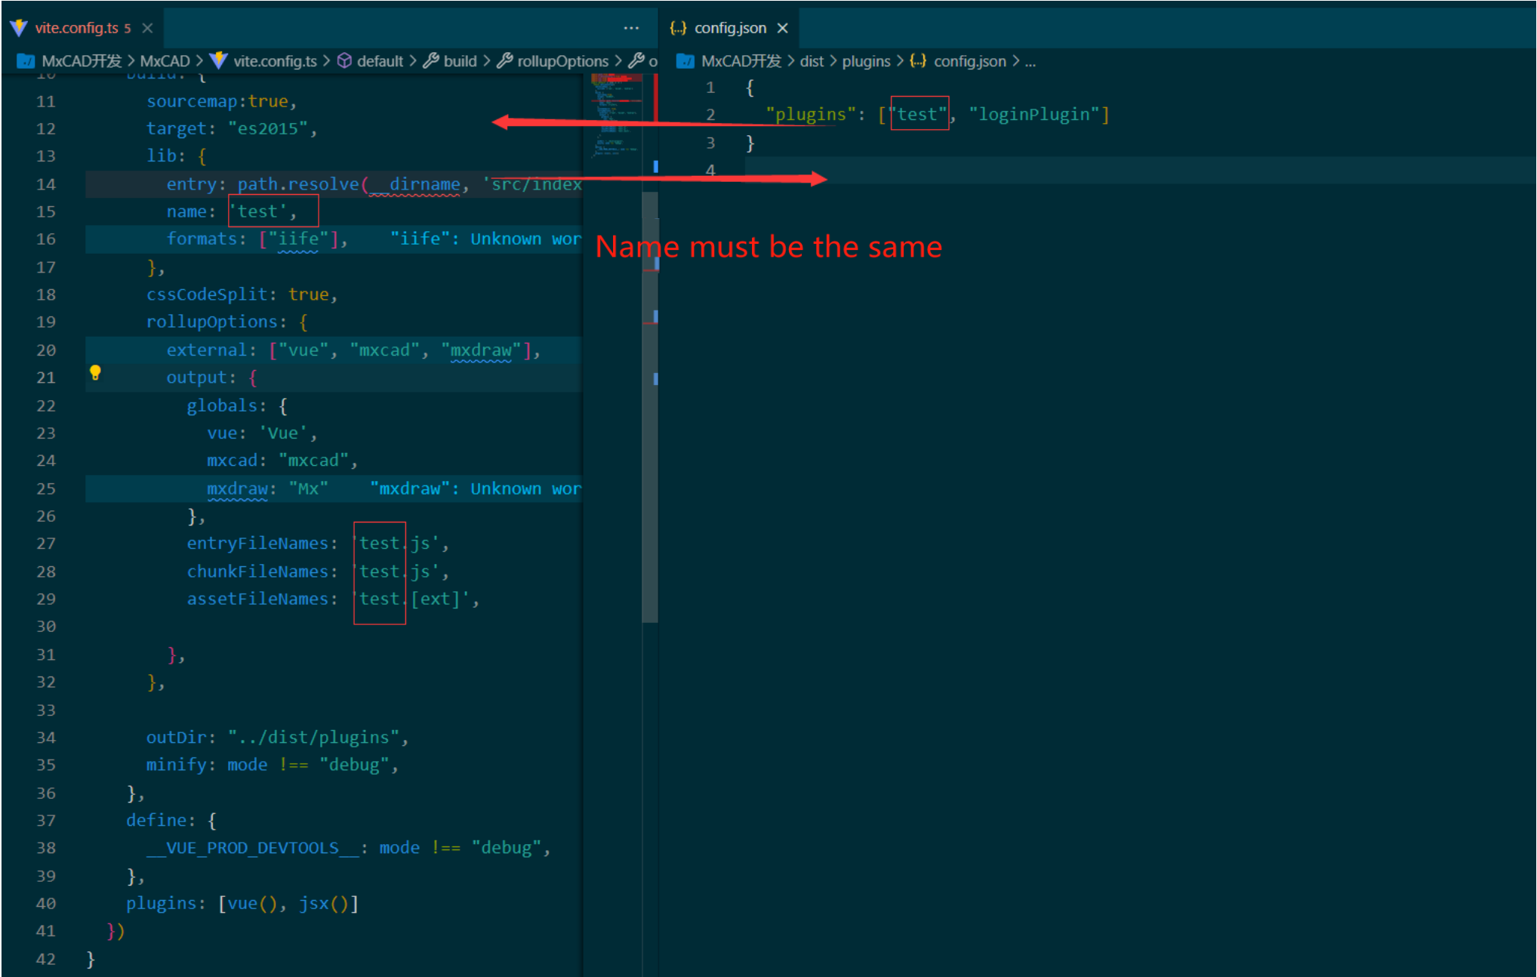Image resolution: width=1537 pixels, height=977 pixels.
Task: Click the wrench icon beside rollupOptions breadcrumb
Action: (504, 61)
